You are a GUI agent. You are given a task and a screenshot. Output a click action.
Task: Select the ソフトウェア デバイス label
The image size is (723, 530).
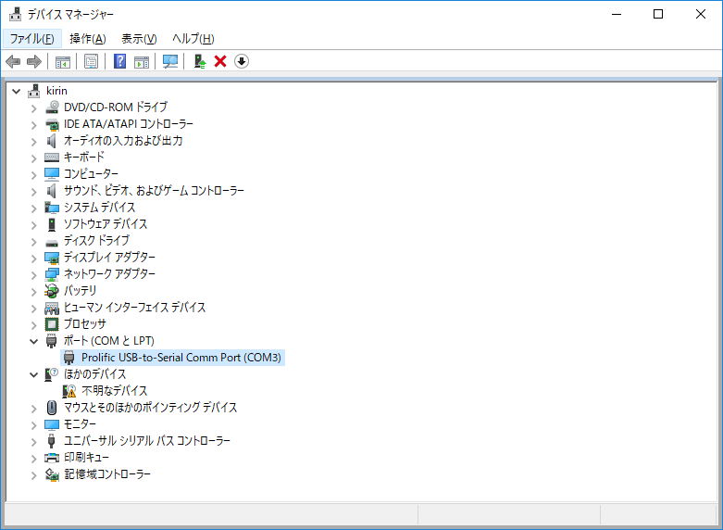(106, 224)
